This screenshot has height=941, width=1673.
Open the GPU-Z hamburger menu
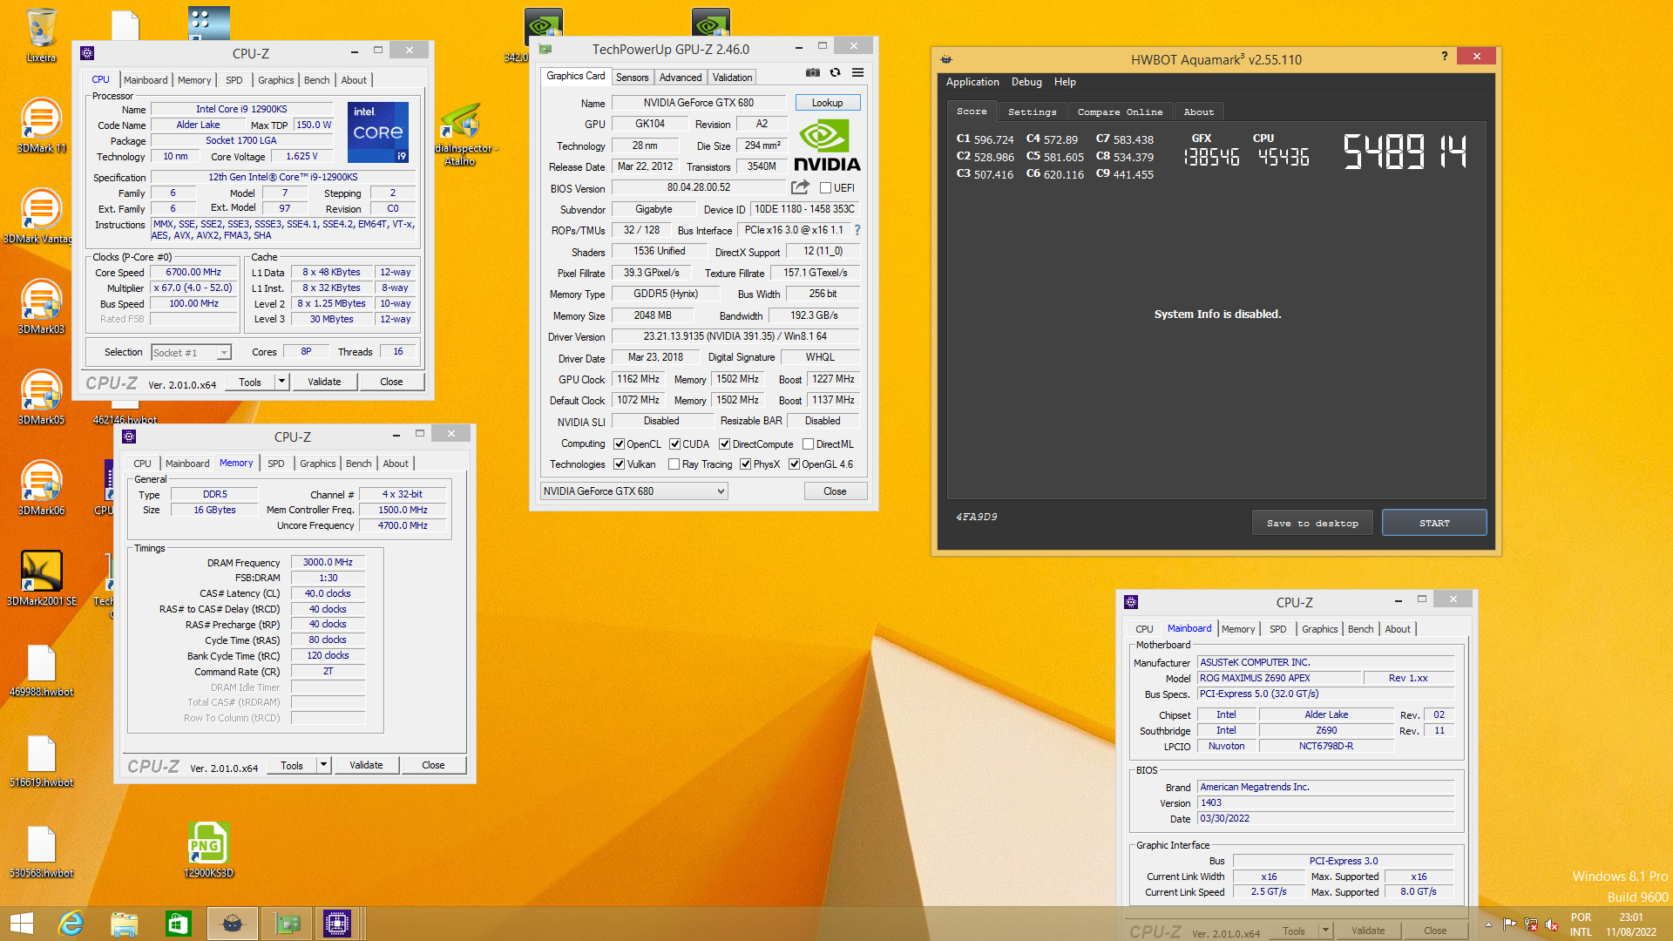857,73
